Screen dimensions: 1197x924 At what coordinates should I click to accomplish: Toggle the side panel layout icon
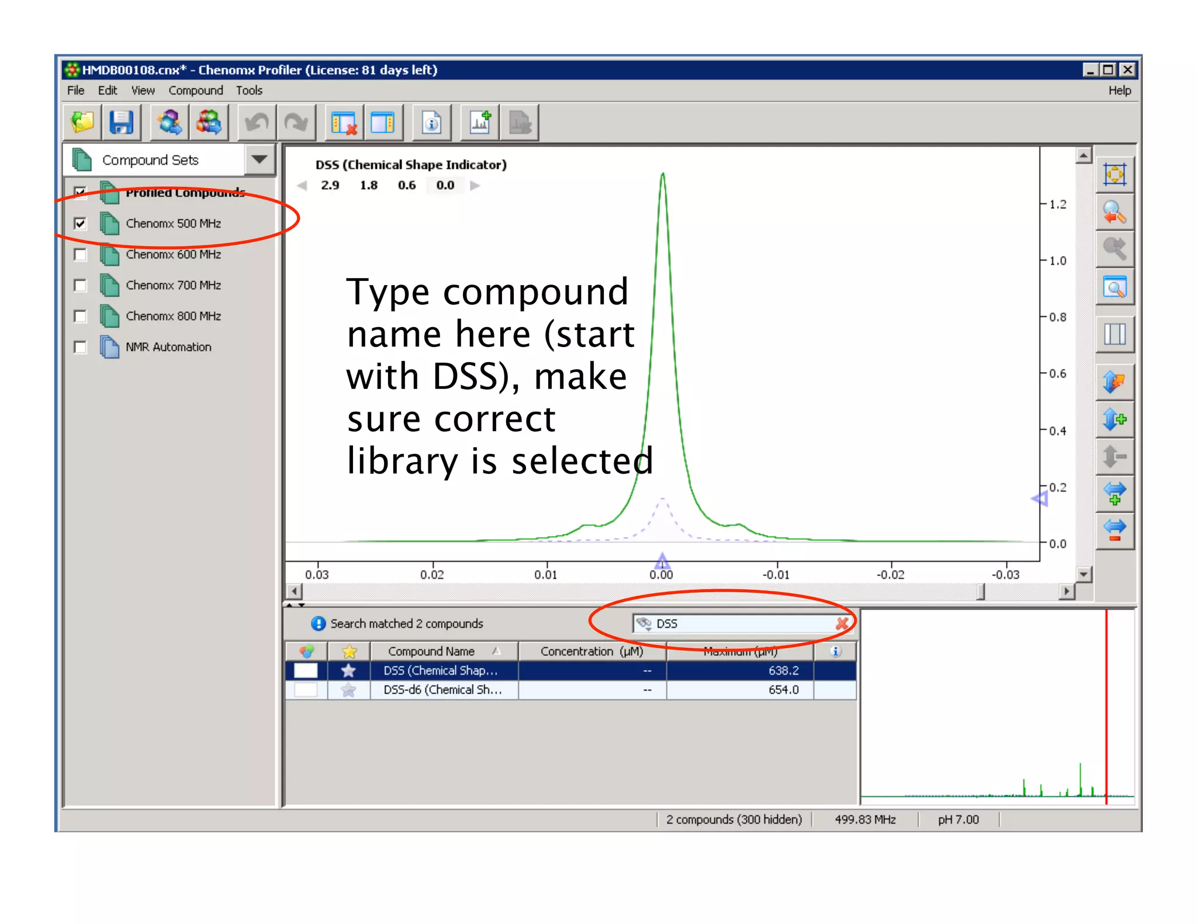tap(383, 123)
